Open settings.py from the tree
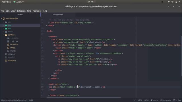The width and height of the screenshot is (182, 102). [14, 44]
